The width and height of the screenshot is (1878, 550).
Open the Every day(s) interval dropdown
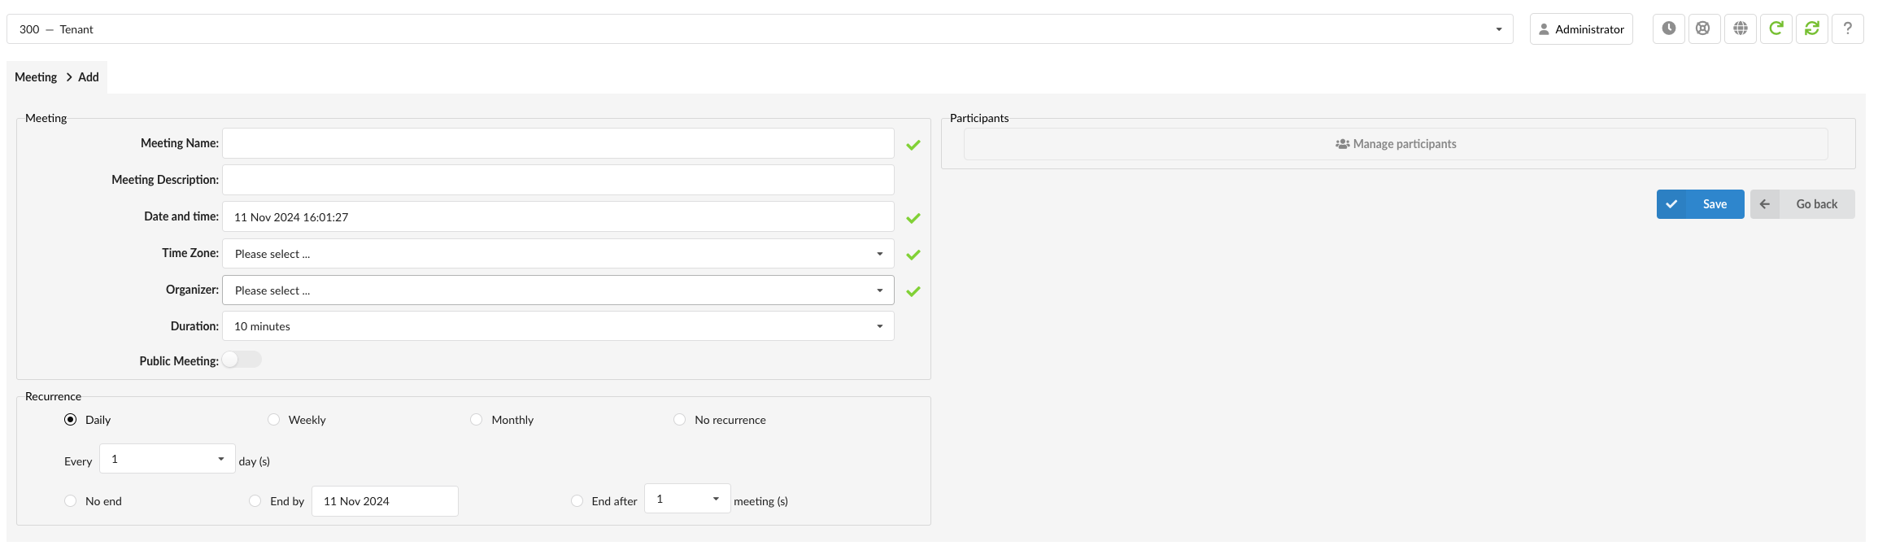coord(168,459)
